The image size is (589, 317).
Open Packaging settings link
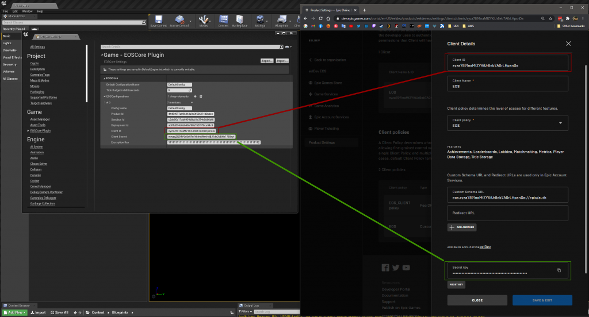pyautogui.click(x=37, y=92)
